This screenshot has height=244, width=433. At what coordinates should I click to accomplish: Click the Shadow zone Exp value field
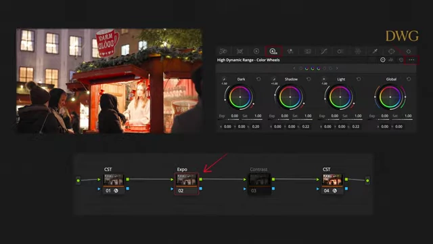point(284,116)
